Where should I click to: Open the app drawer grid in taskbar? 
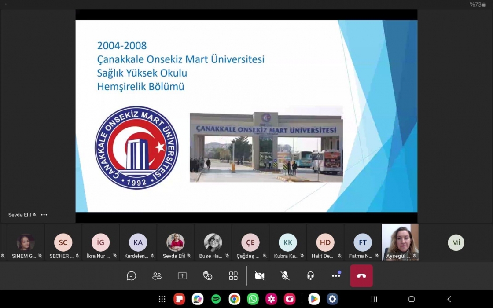[x=162, y=299]
